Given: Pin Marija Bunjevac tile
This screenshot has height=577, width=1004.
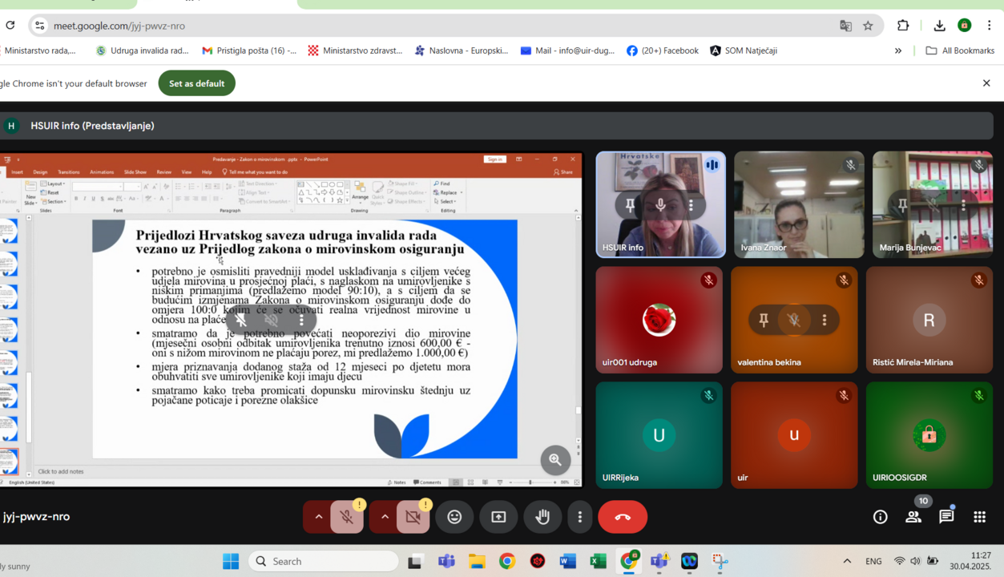Looking at the screenshot, I should (x=902, y=205).
